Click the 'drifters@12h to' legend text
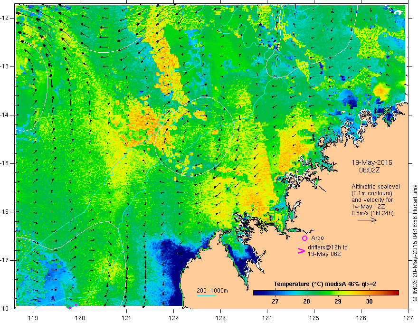 pos(328,247)
